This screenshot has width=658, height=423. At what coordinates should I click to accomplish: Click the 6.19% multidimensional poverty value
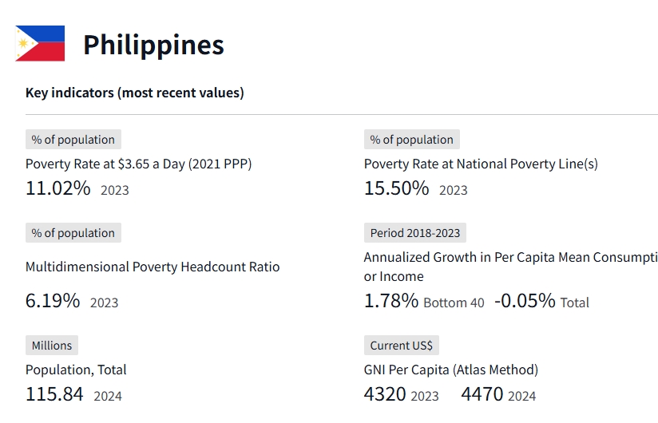point(53,301)
